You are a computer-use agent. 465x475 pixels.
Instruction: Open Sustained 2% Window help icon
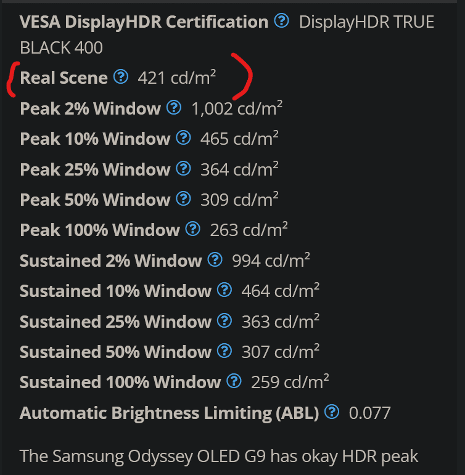(215, 259)
